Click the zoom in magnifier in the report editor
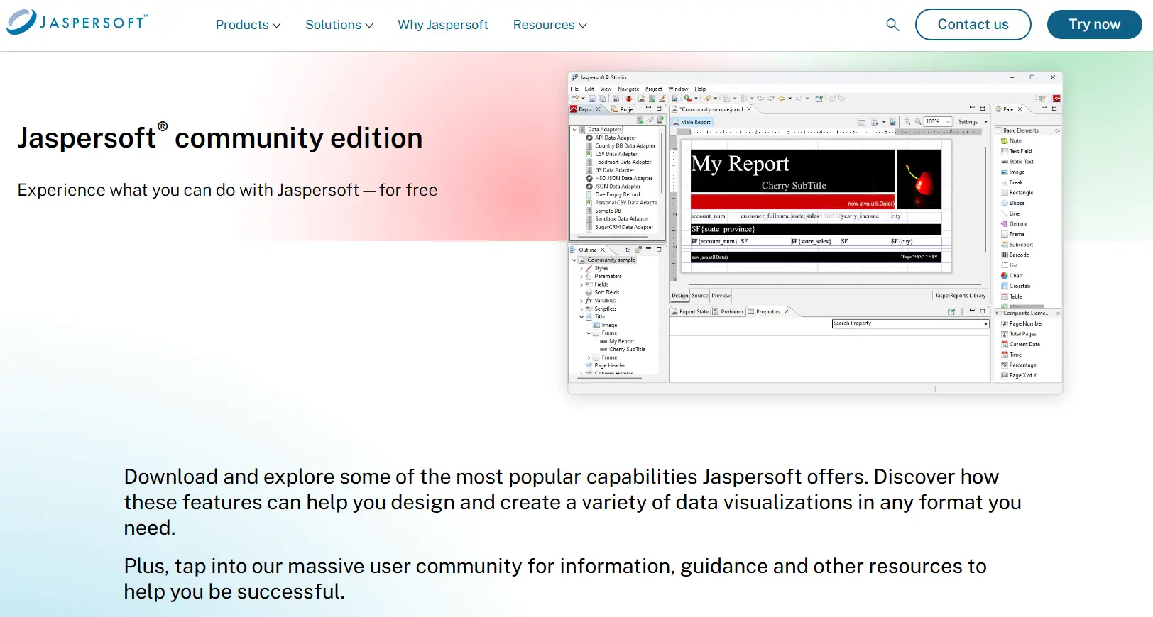The image size is (1153, 617). [907, 122]
